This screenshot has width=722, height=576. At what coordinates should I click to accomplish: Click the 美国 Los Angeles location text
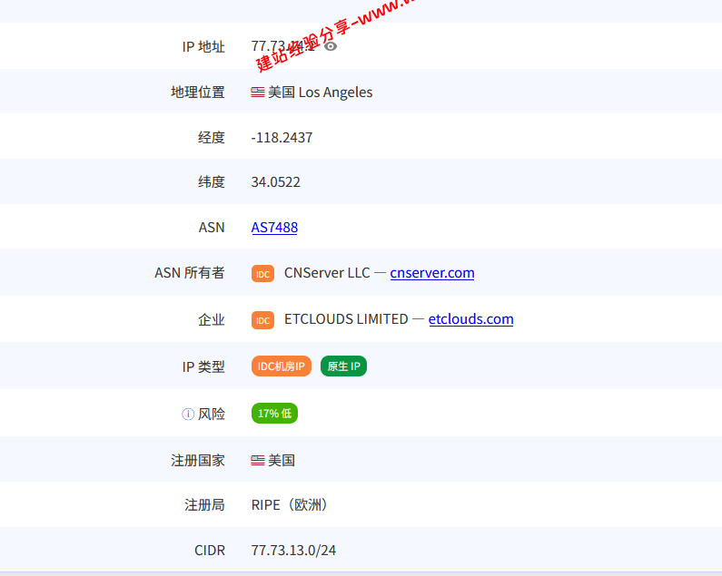[x=320, y=92]
